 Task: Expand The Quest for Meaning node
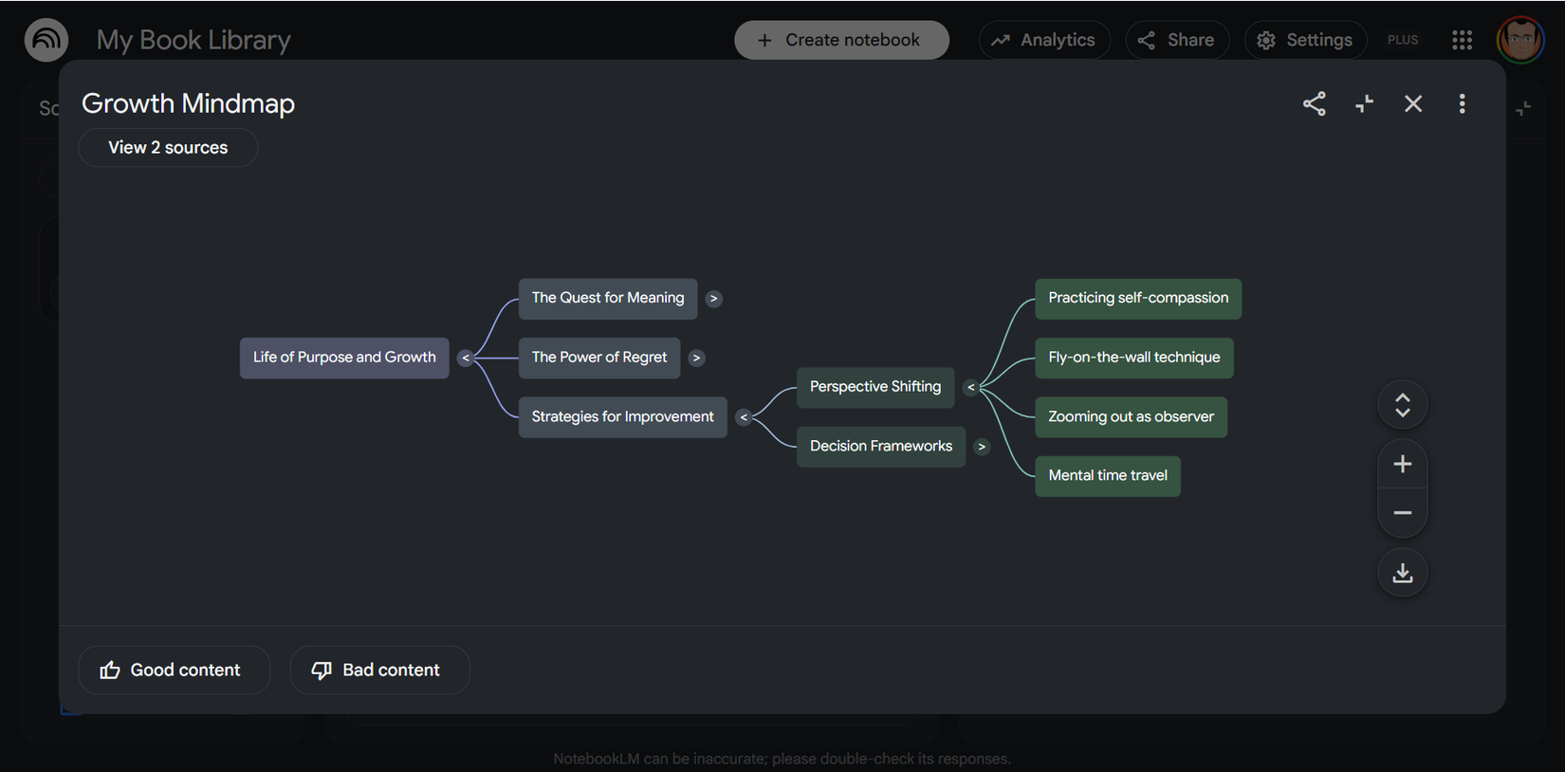(714, 299)
